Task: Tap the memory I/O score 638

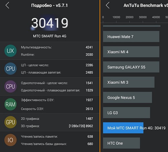Action: click(x=90, y=137)
